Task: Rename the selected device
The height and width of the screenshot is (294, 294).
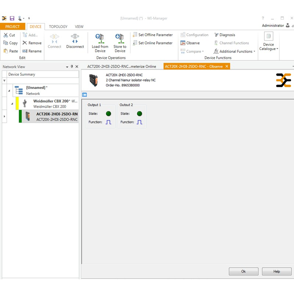Action: 32,51
